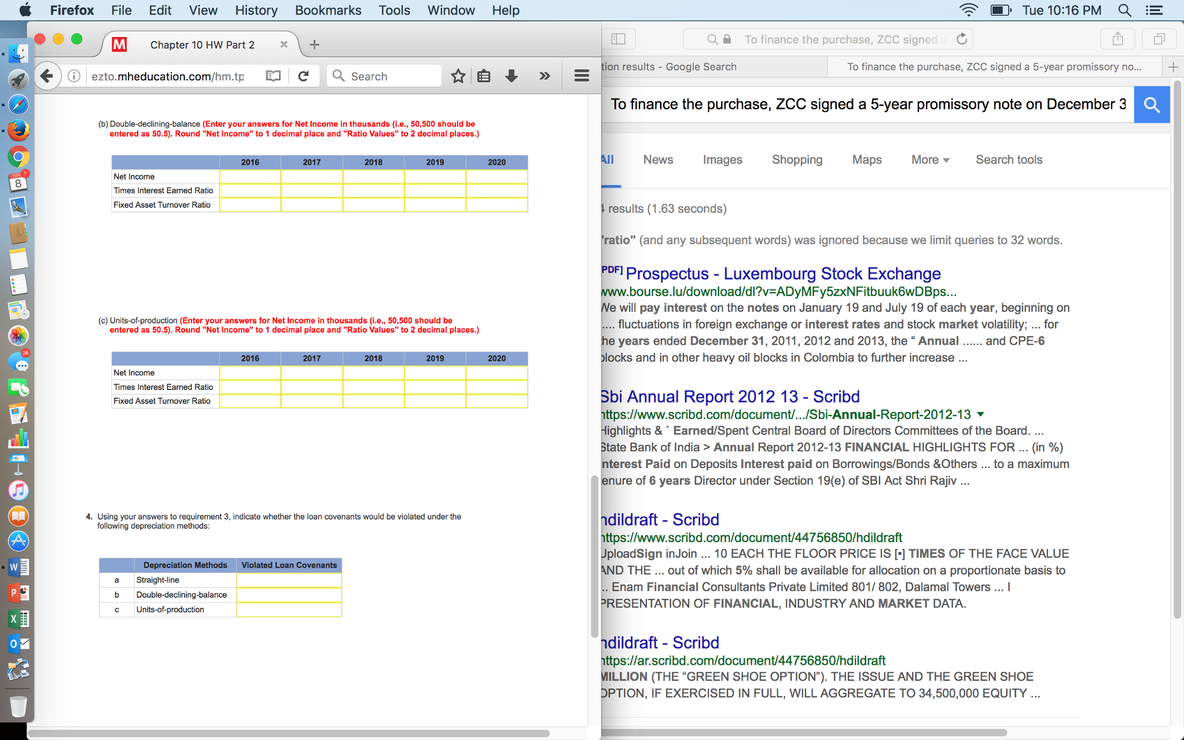1184x740 pixels.
Task: Open the Firefox hamburger menu
Action: pos(582,76)
